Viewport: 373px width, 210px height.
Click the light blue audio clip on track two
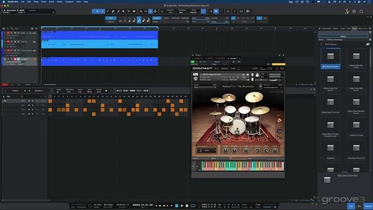click(x=100, y=44)
